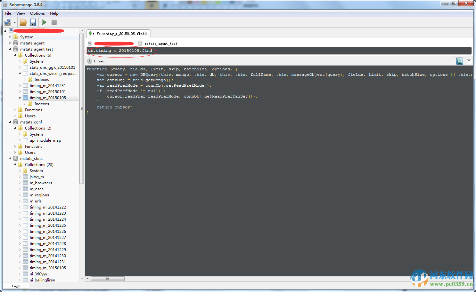476x292 pixels.
Task: Click the horizontal scrollbar thumb in output
Action: (x=108, y=279)
